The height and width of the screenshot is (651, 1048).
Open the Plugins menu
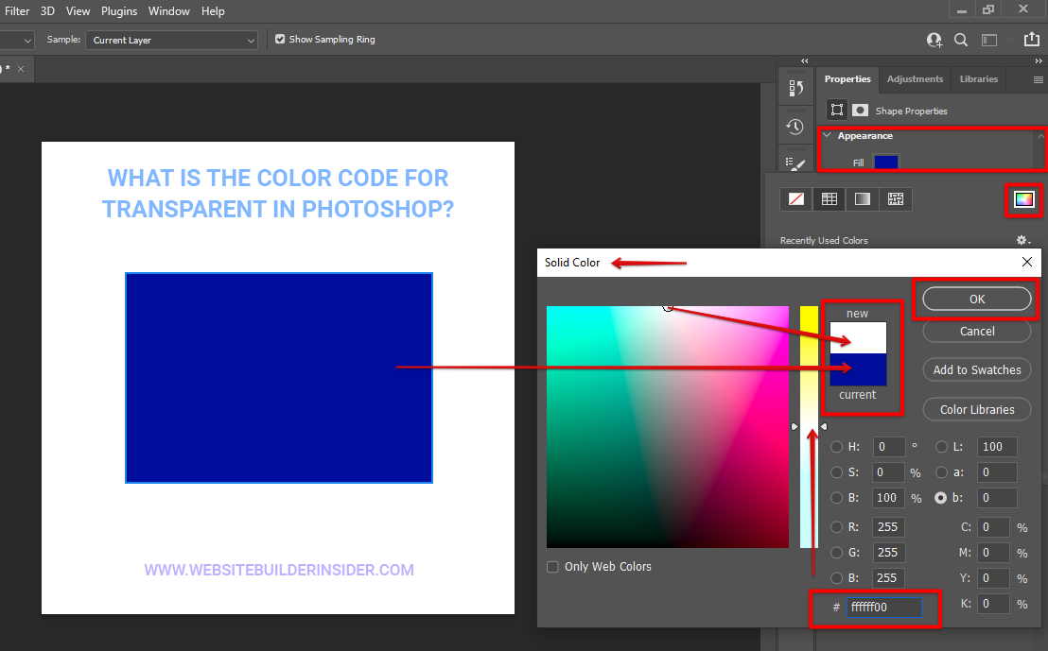119,11
